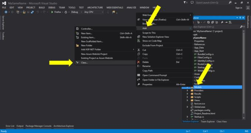The image size is (251, 133).
Task: Click the Class icon in Add submenu
Action: pos(77,63)
